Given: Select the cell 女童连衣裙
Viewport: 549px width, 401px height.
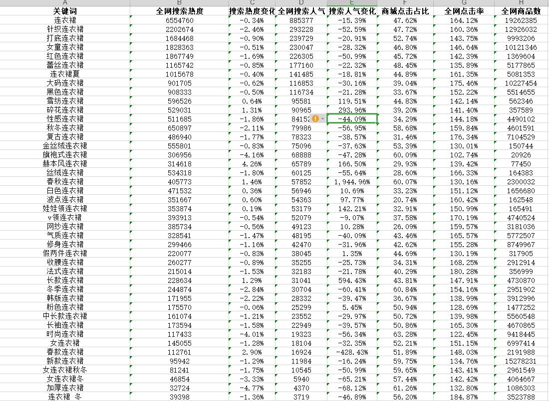Looking at the screenshot, I should (x=65, y=47).
